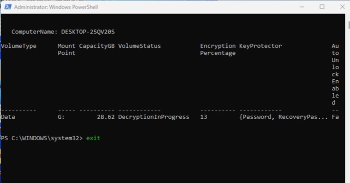Click the ComputerName DESKTOP-25QV20S line
The image size is (350, 183).
[63, 32]
